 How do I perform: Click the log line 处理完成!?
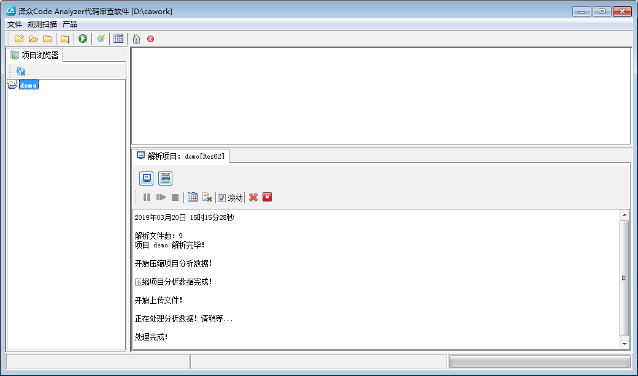coord(152,337)
